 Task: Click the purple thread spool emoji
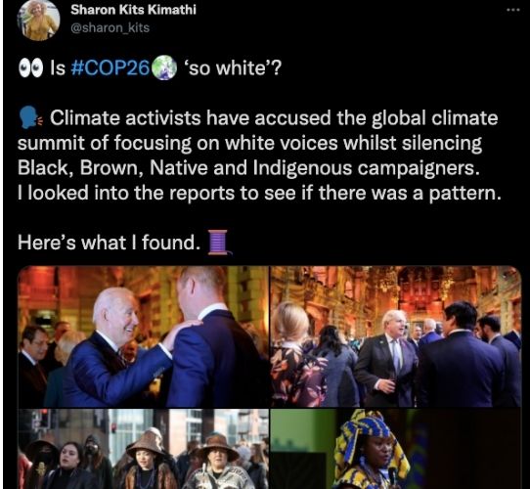218,242
